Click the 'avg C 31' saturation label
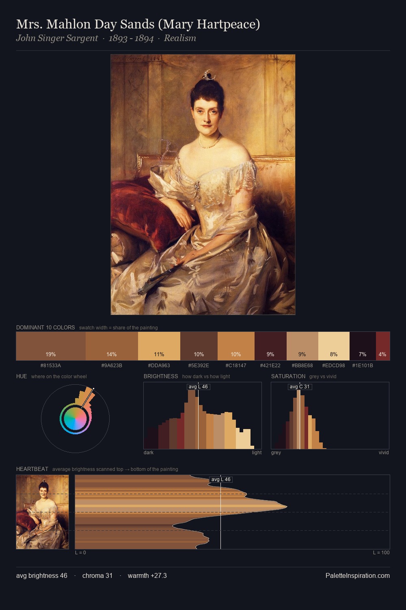 point(300,387)
